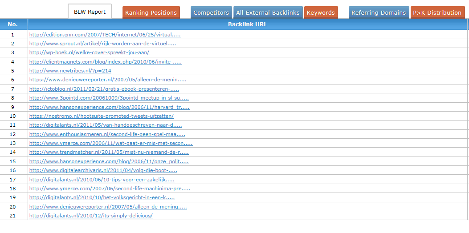Viewport: 469px width, 233px height.
Task: Open digitalants.nl 10-tips-voor-een-zakelijk link
Action: pyautogui.click(x=102, y=180)
